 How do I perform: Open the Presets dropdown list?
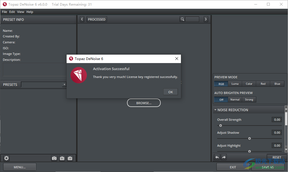coord(64,84)
